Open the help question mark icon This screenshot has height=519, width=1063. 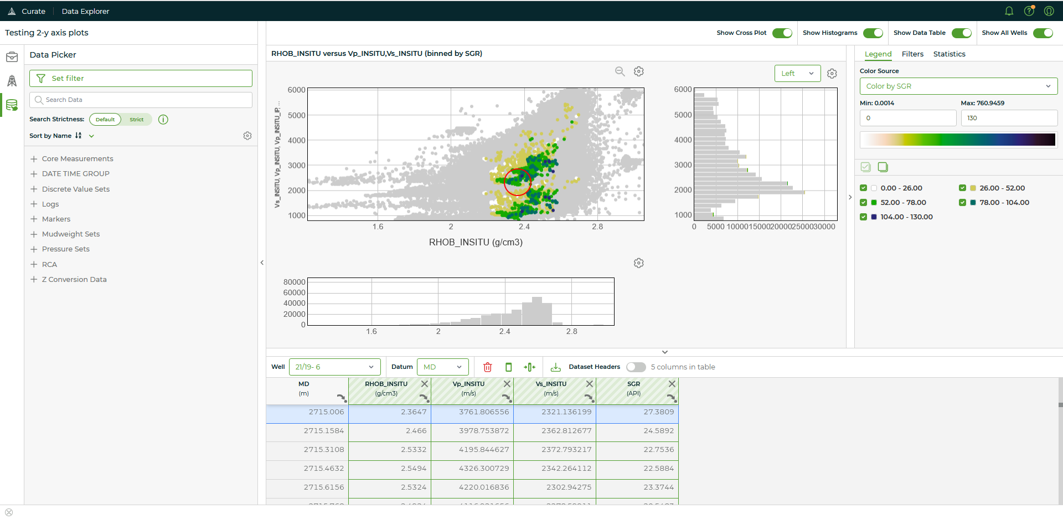(x=1029, y=11)
